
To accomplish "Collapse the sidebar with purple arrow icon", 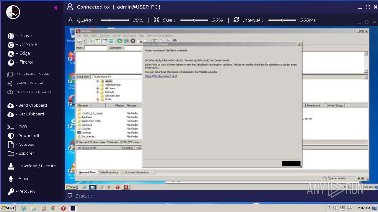I will point(55,8).
